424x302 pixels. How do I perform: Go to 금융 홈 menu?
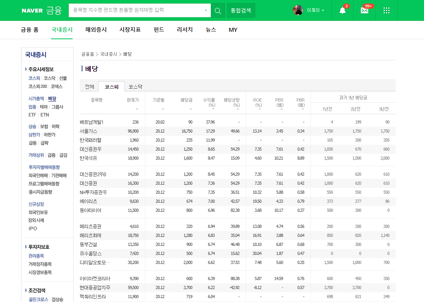30,30
